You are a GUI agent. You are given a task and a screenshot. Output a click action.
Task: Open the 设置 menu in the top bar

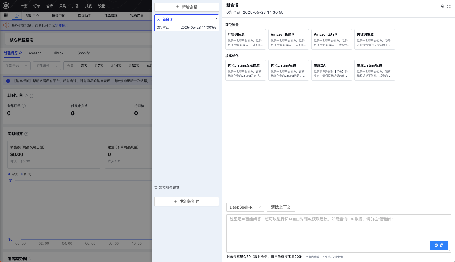(101, 6)
